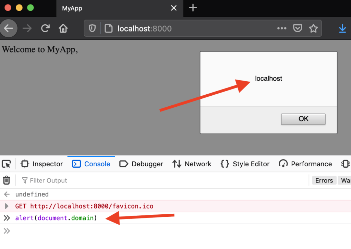Open the tracking protection shield icon
The image size is (351, 249).
pyautogui.click(x=92, y=28)
